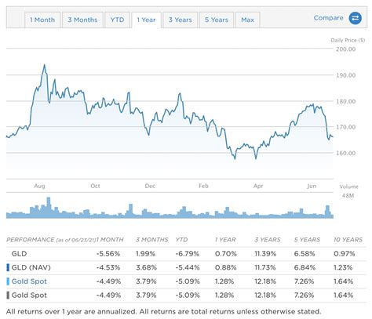The width and height of the screenshot is (372, 319).
Task: Click the GLD (NAV) dark blue color marker
Action: tap(8, 267)
